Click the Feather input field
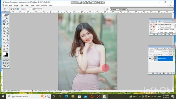 pos(29,9)
